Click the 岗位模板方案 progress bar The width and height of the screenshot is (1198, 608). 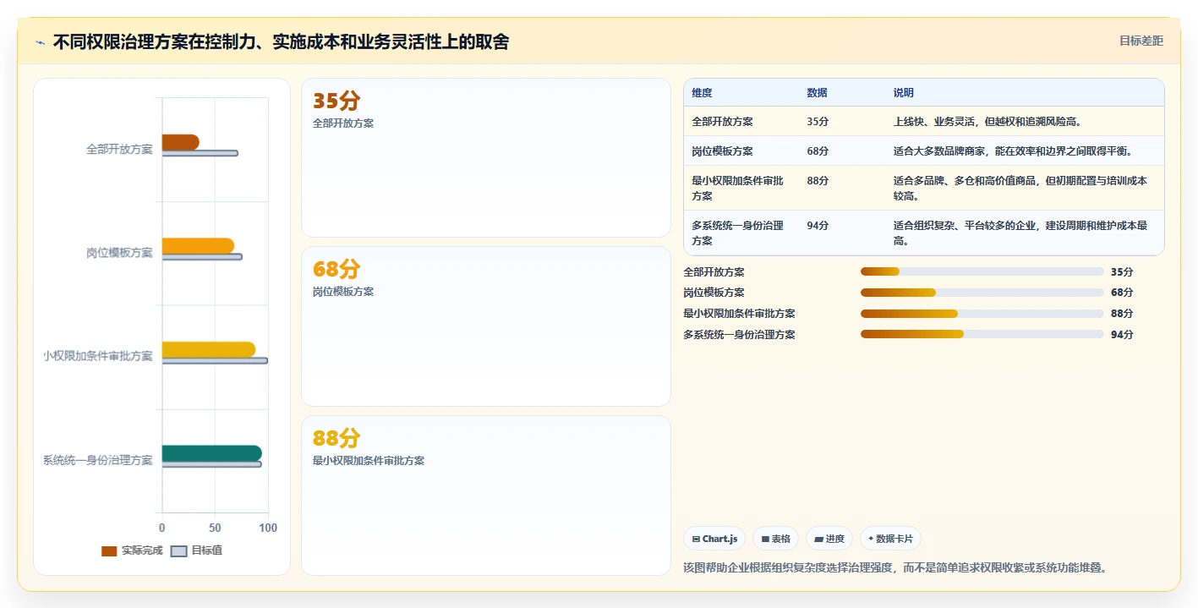coord(982,293)
